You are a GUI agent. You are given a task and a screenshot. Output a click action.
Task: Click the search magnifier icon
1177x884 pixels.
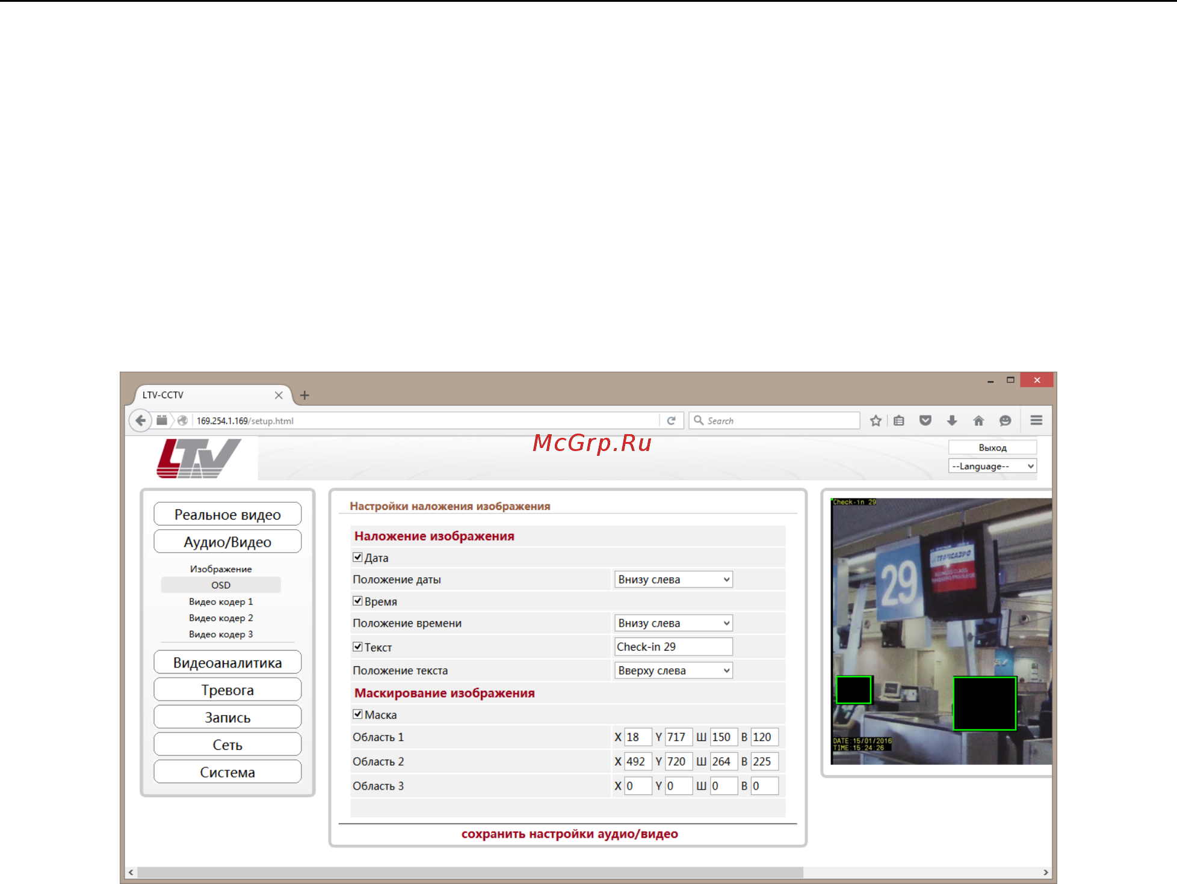pos(699,420)
